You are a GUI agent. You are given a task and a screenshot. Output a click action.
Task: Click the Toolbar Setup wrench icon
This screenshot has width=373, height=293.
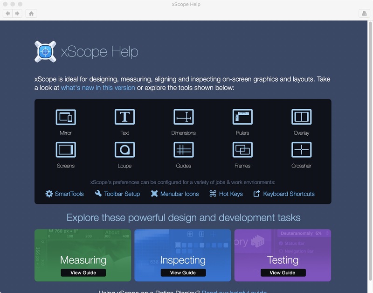pos(99,194)
